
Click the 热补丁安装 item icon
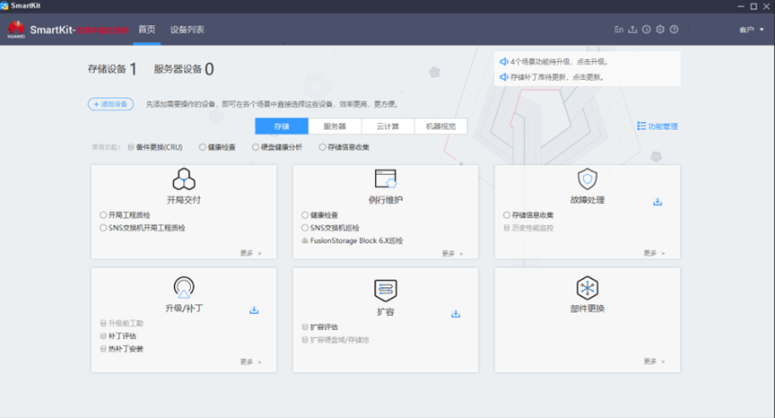103,349
